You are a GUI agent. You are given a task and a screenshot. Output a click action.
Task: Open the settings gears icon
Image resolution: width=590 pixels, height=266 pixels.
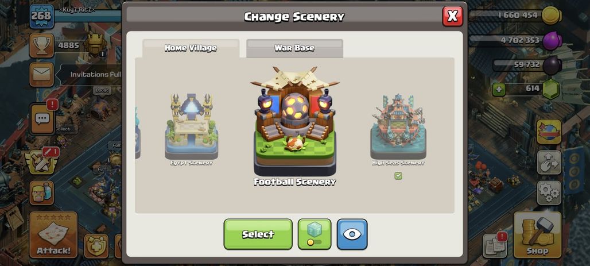click(549, 193)
